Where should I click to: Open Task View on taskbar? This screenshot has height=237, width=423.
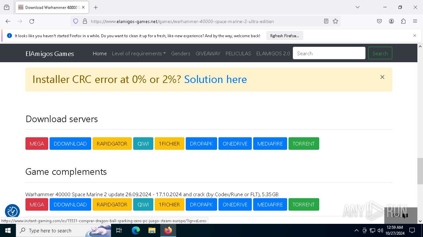(x=119, y=230)
